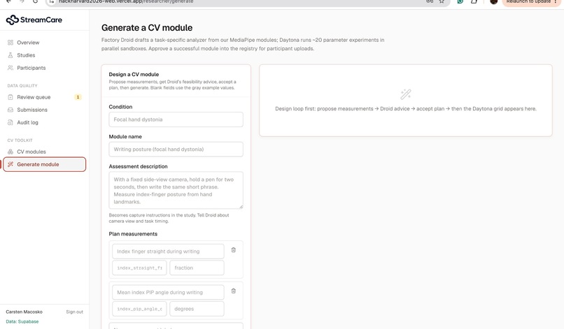Bookmark this page with star icon
Screen dimensions: 564x329
pos(442,1)
